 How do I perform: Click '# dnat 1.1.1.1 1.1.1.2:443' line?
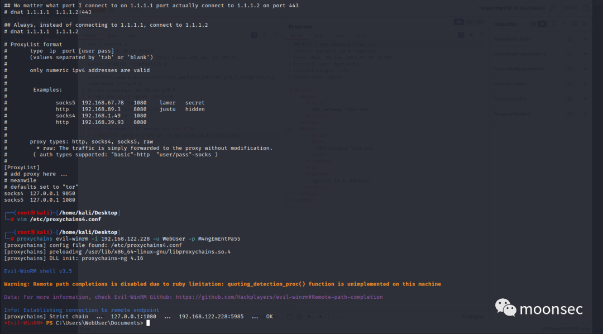click(47, 12)
